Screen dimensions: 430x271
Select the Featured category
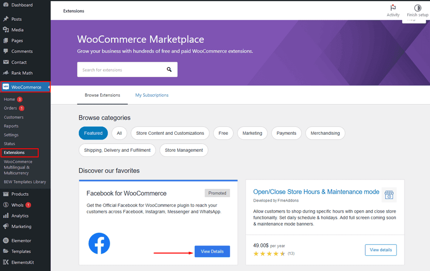coord(93,133)
